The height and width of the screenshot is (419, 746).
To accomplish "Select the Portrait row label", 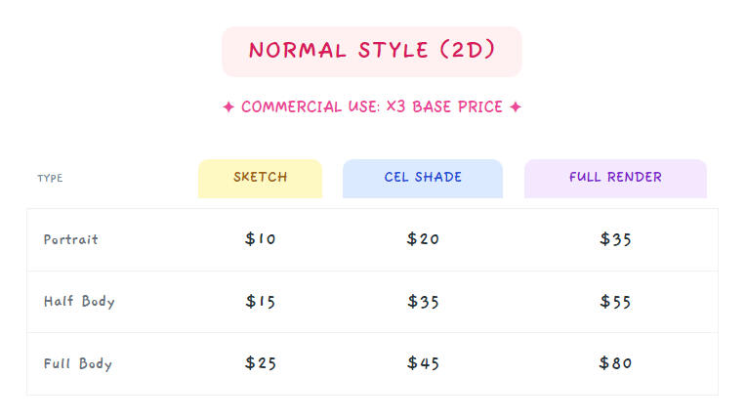I will point(71,239).
